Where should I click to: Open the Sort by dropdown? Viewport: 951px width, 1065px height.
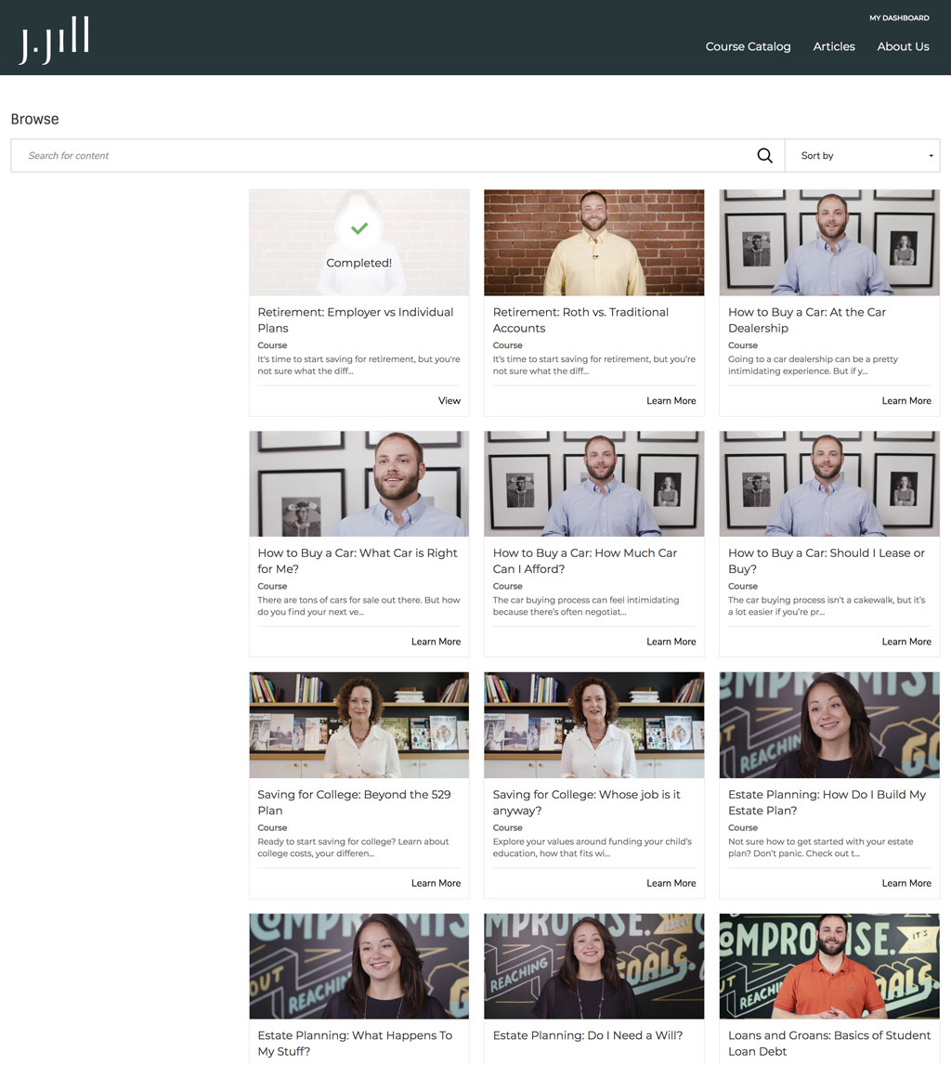pos(863,156)
